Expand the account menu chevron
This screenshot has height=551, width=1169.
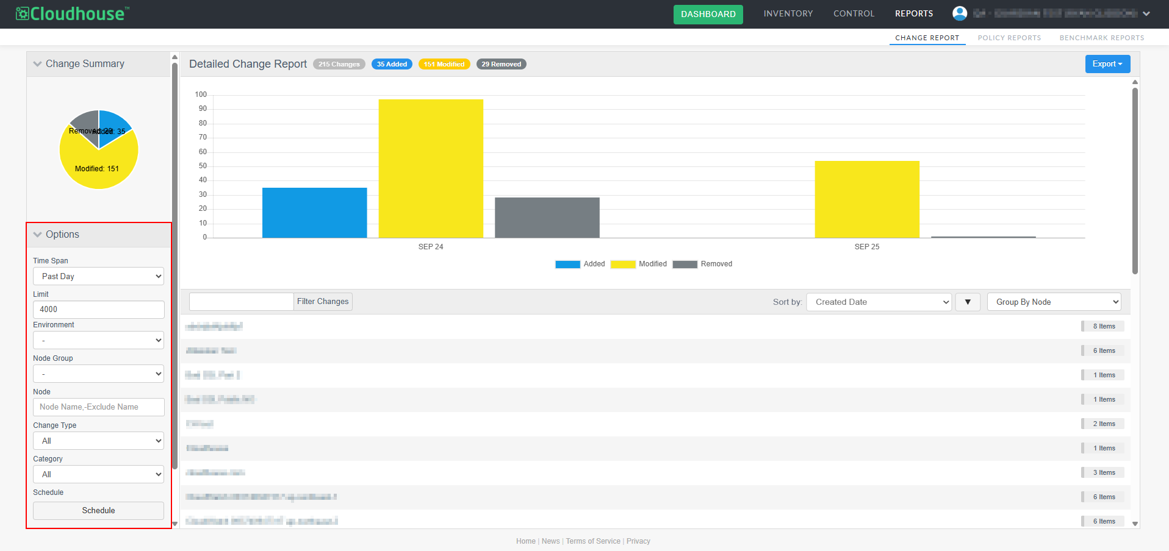tap(1146, 13)
